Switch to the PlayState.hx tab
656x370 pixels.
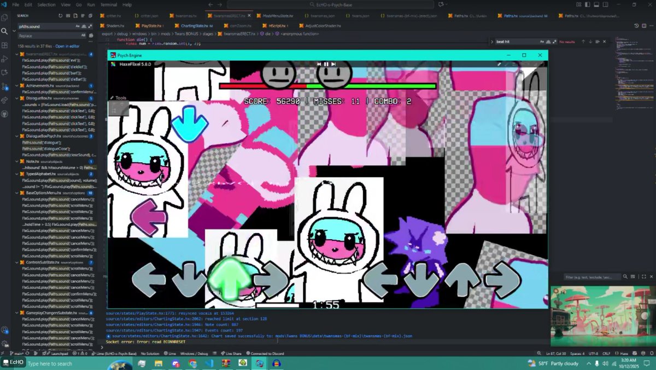click(x=151, y=26)
